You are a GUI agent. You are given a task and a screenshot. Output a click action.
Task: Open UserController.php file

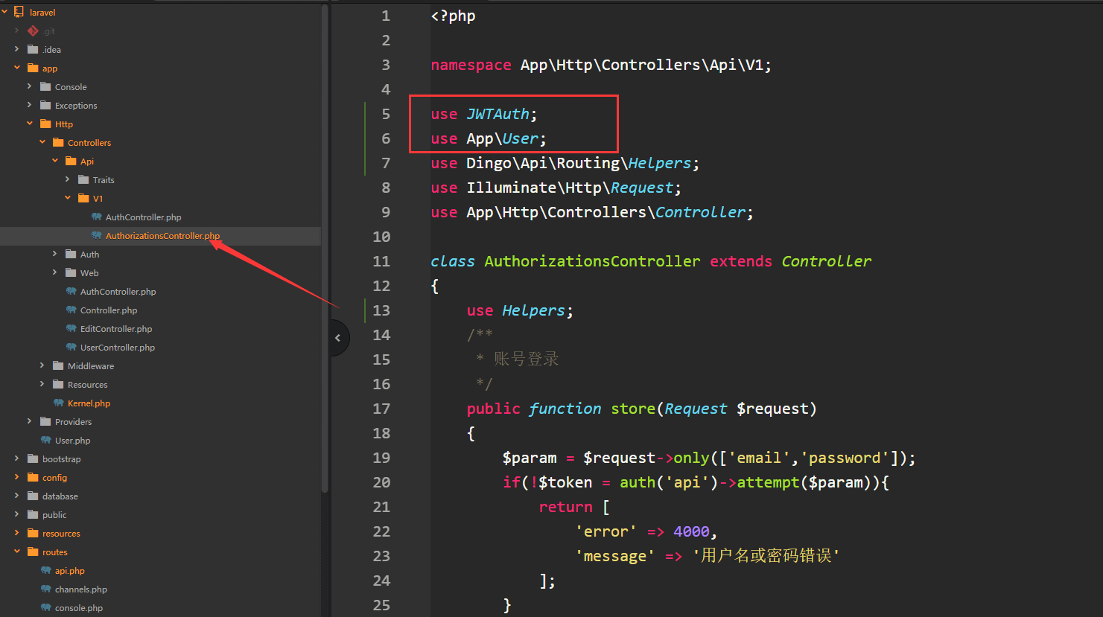click(118, 348)
